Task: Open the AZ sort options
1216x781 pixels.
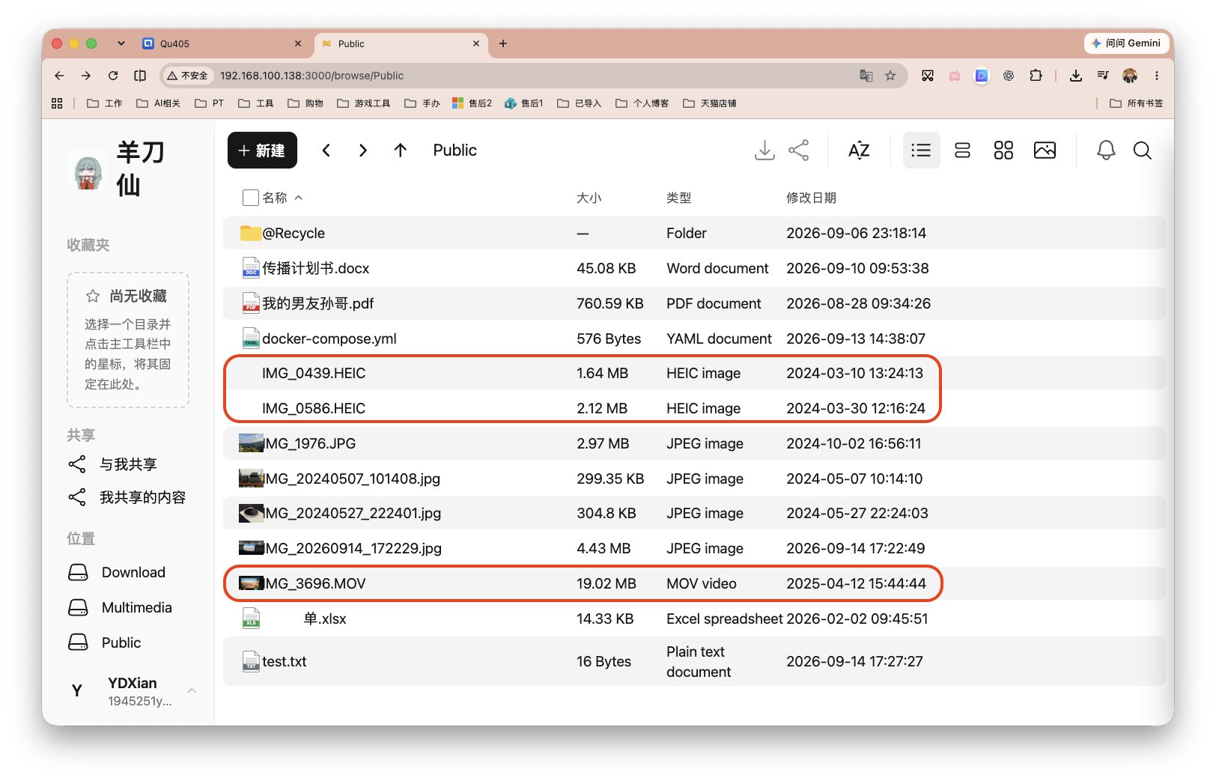Action: coord(859,151)
